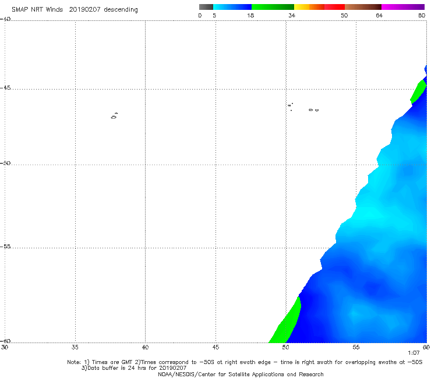Select the cyan-to-blue color bar segment
The image size is (431, 378).
point(232,7)
